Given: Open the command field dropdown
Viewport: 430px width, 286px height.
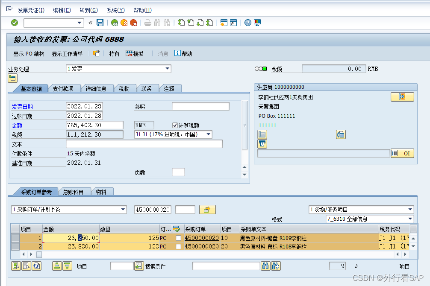Looking at the screenshot, I should 79,23.
